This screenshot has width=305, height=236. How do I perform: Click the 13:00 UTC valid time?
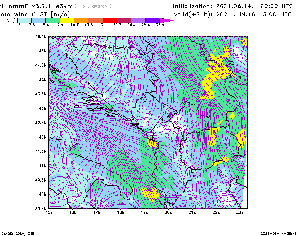tap(276, 15)
